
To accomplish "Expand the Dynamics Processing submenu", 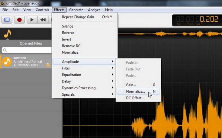I will 84,88.
